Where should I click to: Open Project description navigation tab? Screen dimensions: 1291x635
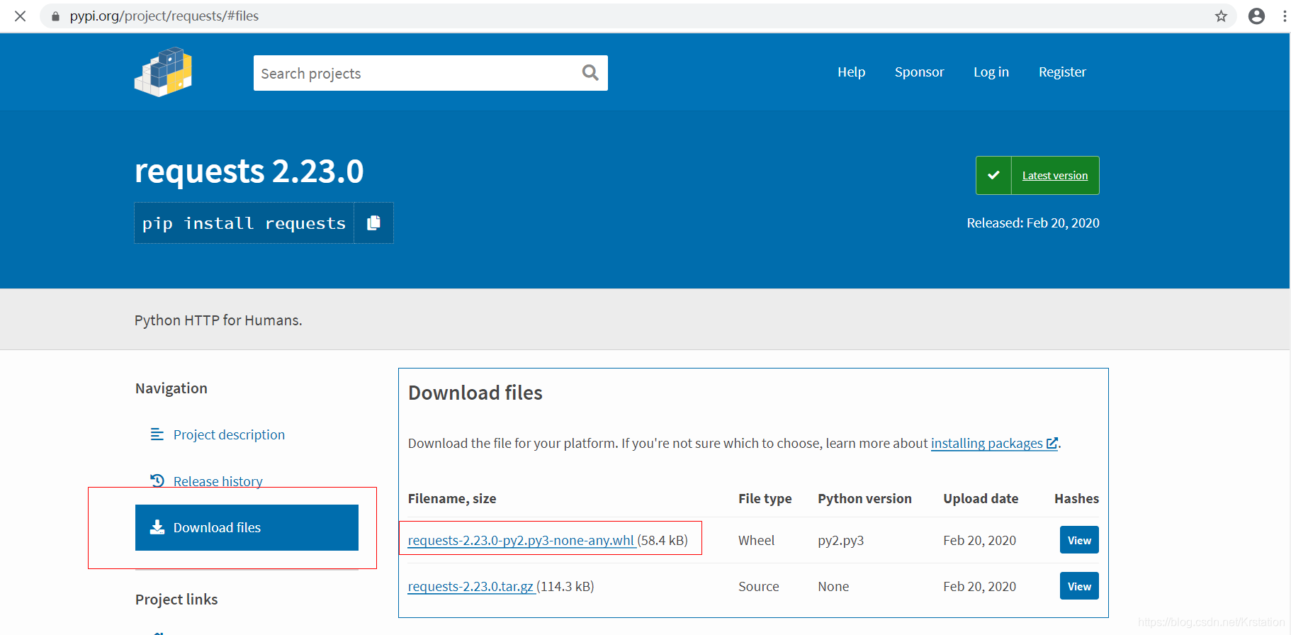(229, 434)
